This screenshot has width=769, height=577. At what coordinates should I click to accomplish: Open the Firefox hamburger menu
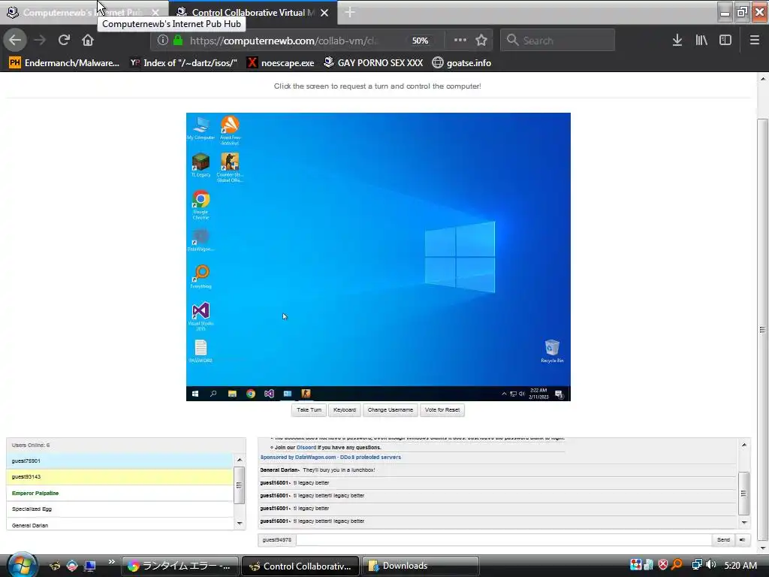point(754,41)
